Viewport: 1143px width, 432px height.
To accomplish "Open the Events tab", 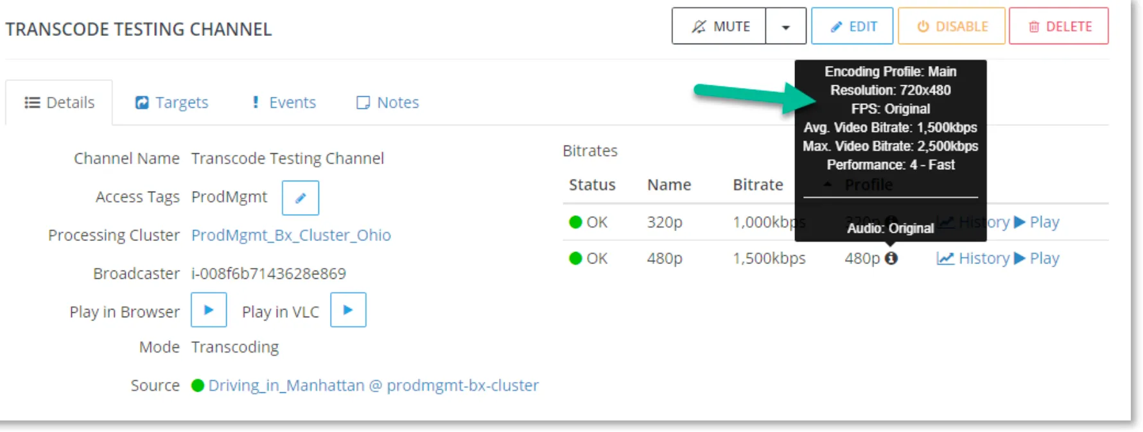I will [x=283, y=103].
